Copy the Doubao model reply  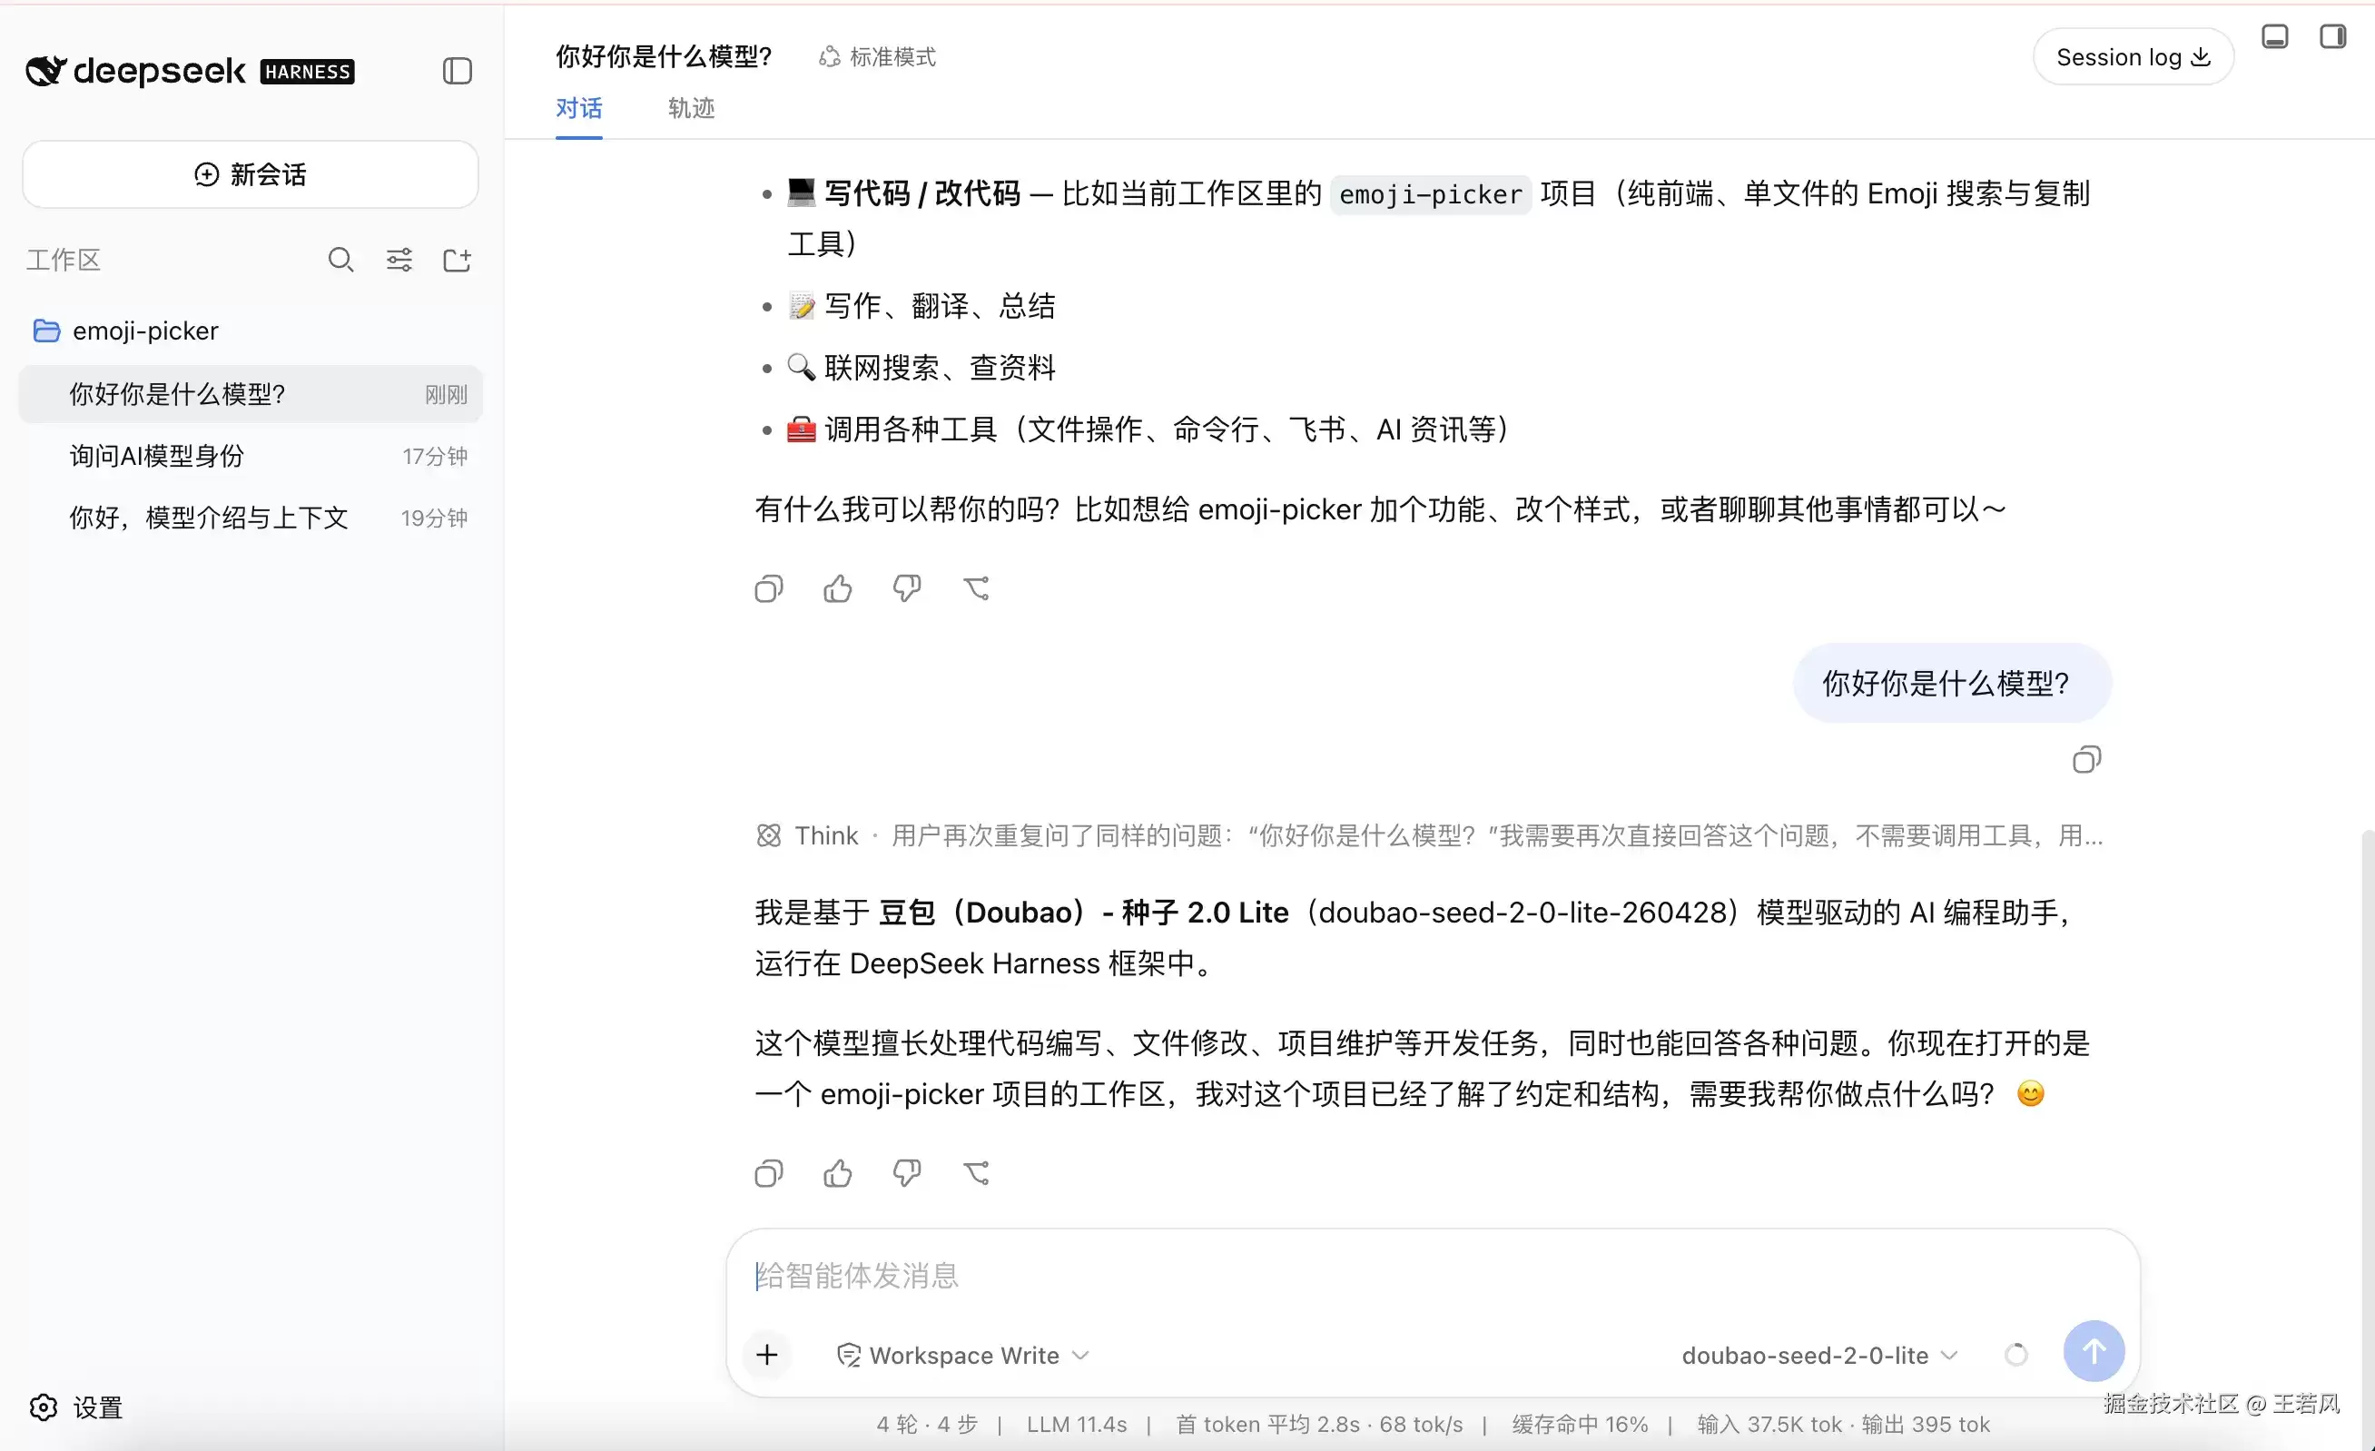(768, 1173)
